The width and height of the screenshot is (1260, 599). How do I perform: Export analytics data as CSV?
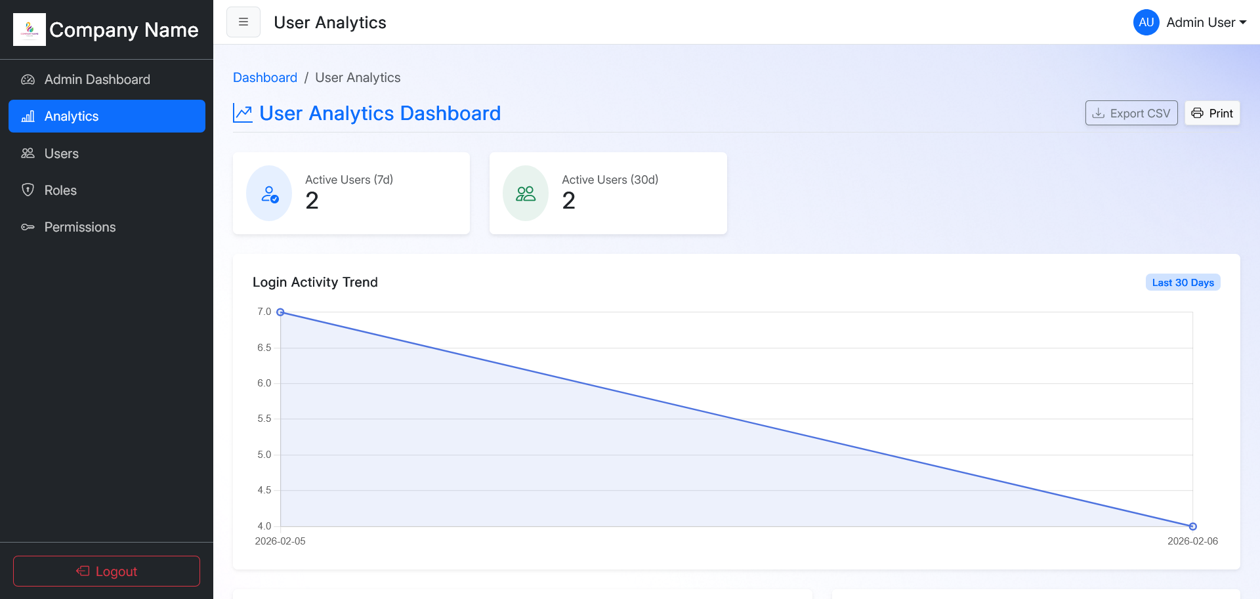1131,113
